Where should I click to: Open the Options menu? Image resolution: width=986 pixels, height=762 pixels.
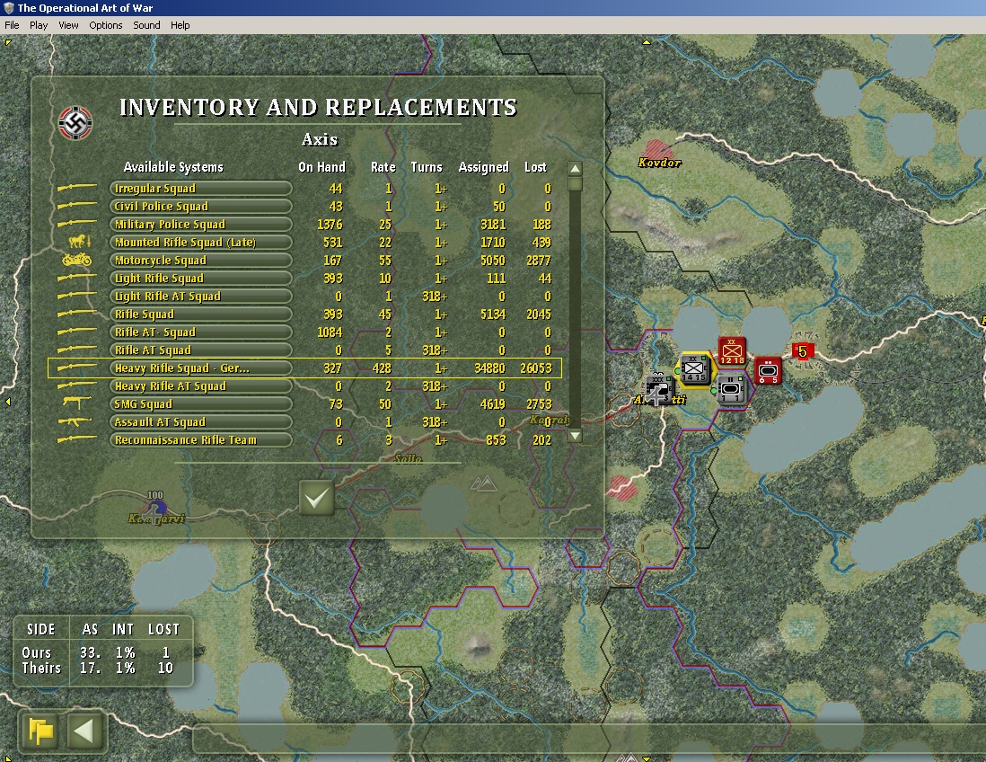tap(106, 25)
